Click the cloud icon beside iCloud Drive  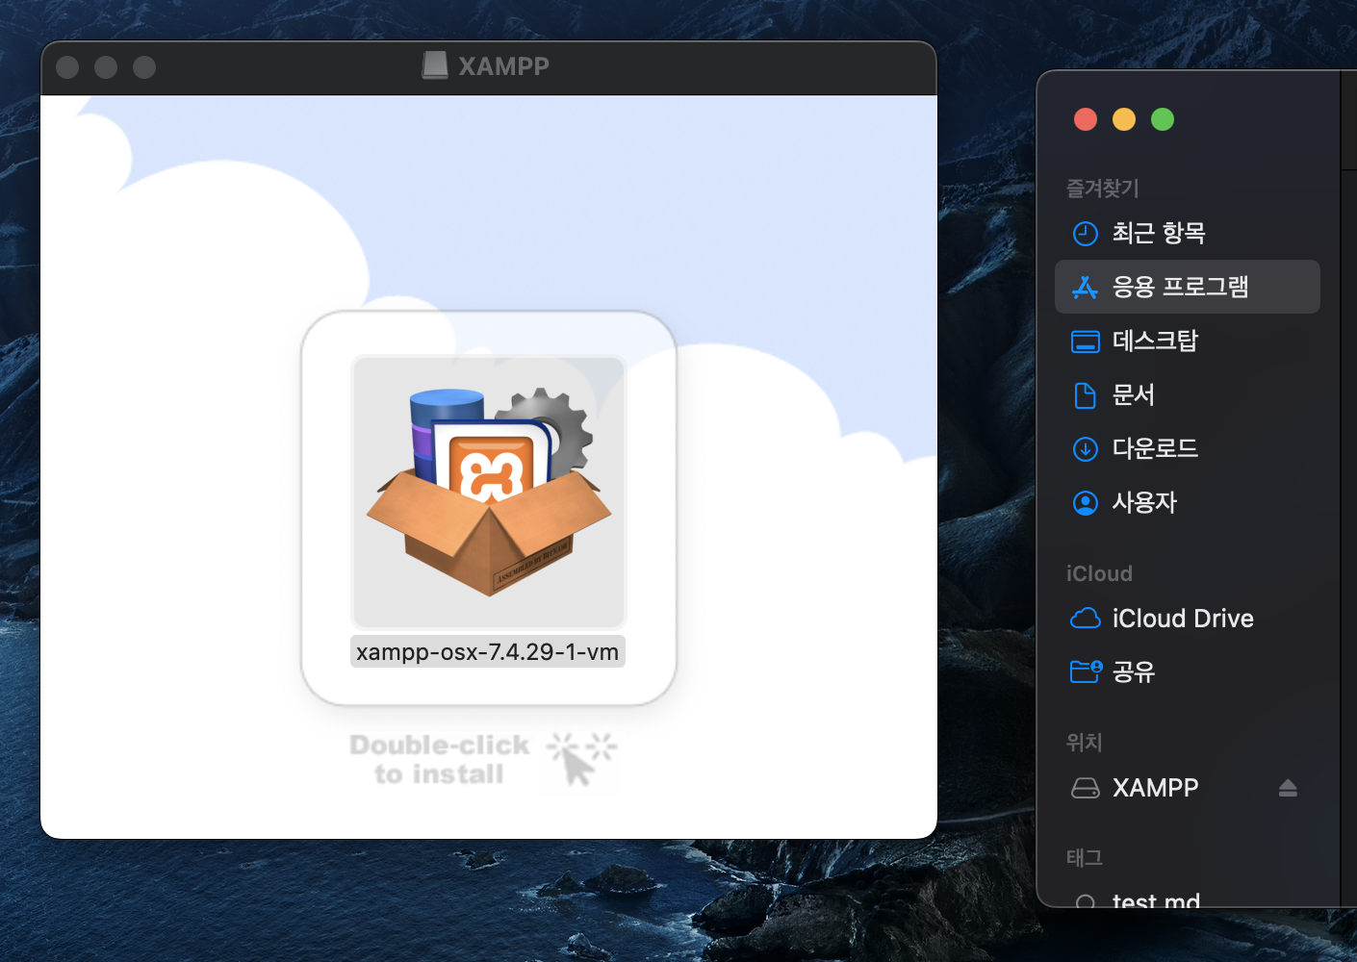(1086, 619)
